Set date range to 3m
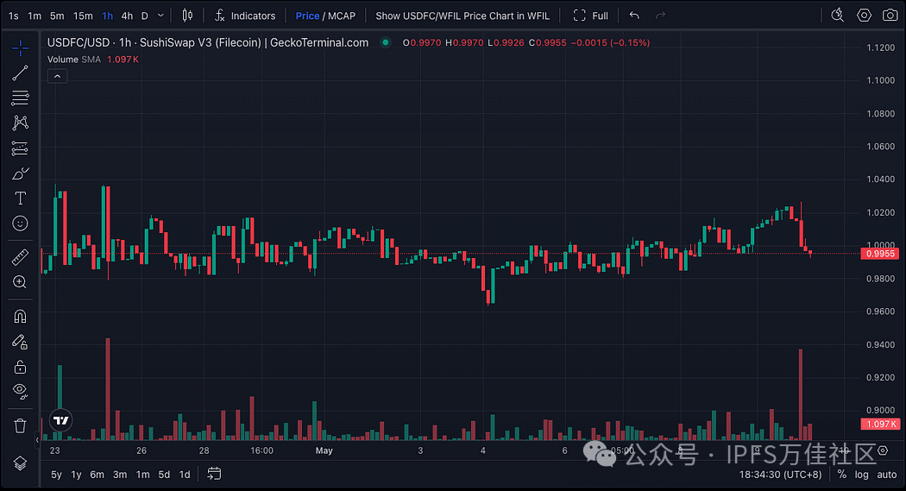 point(120,475)
